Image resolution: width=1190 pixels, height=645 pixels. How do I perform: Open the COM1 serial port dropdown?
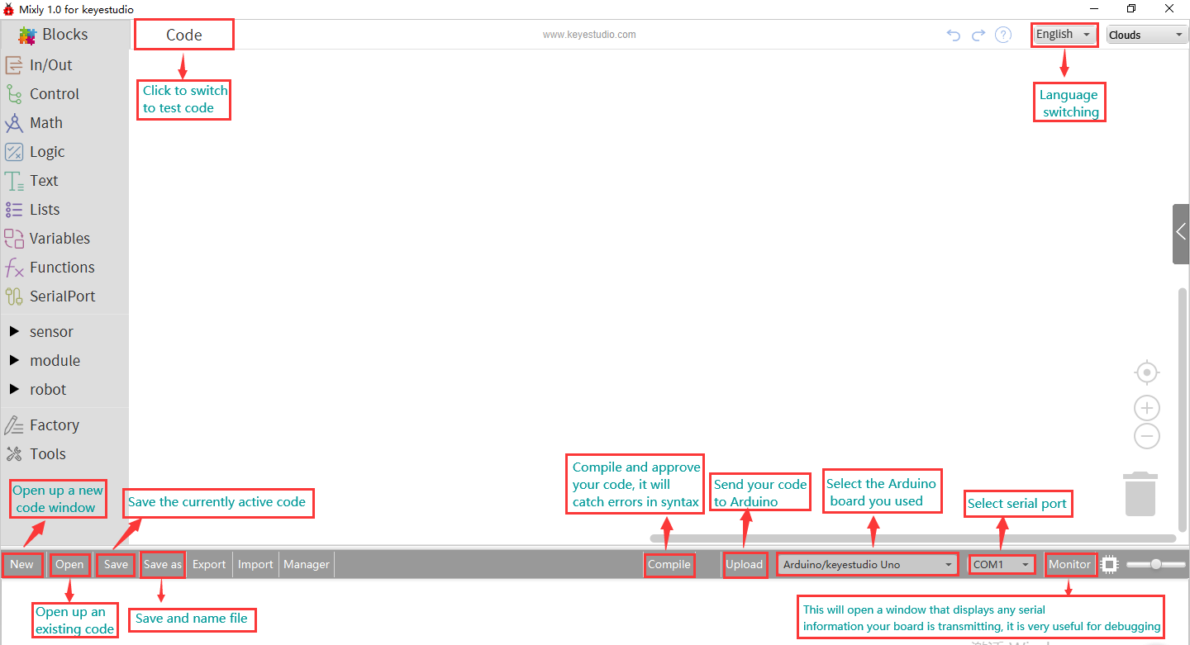pyautogui.click(x=1002, y=565)
